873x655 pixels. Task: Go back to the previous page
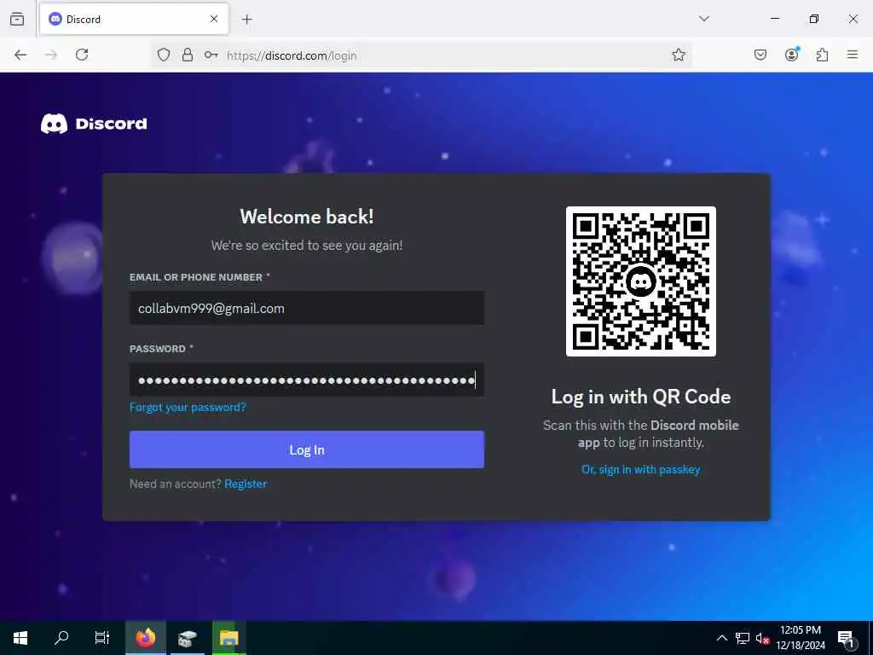[x=20, y=55]
